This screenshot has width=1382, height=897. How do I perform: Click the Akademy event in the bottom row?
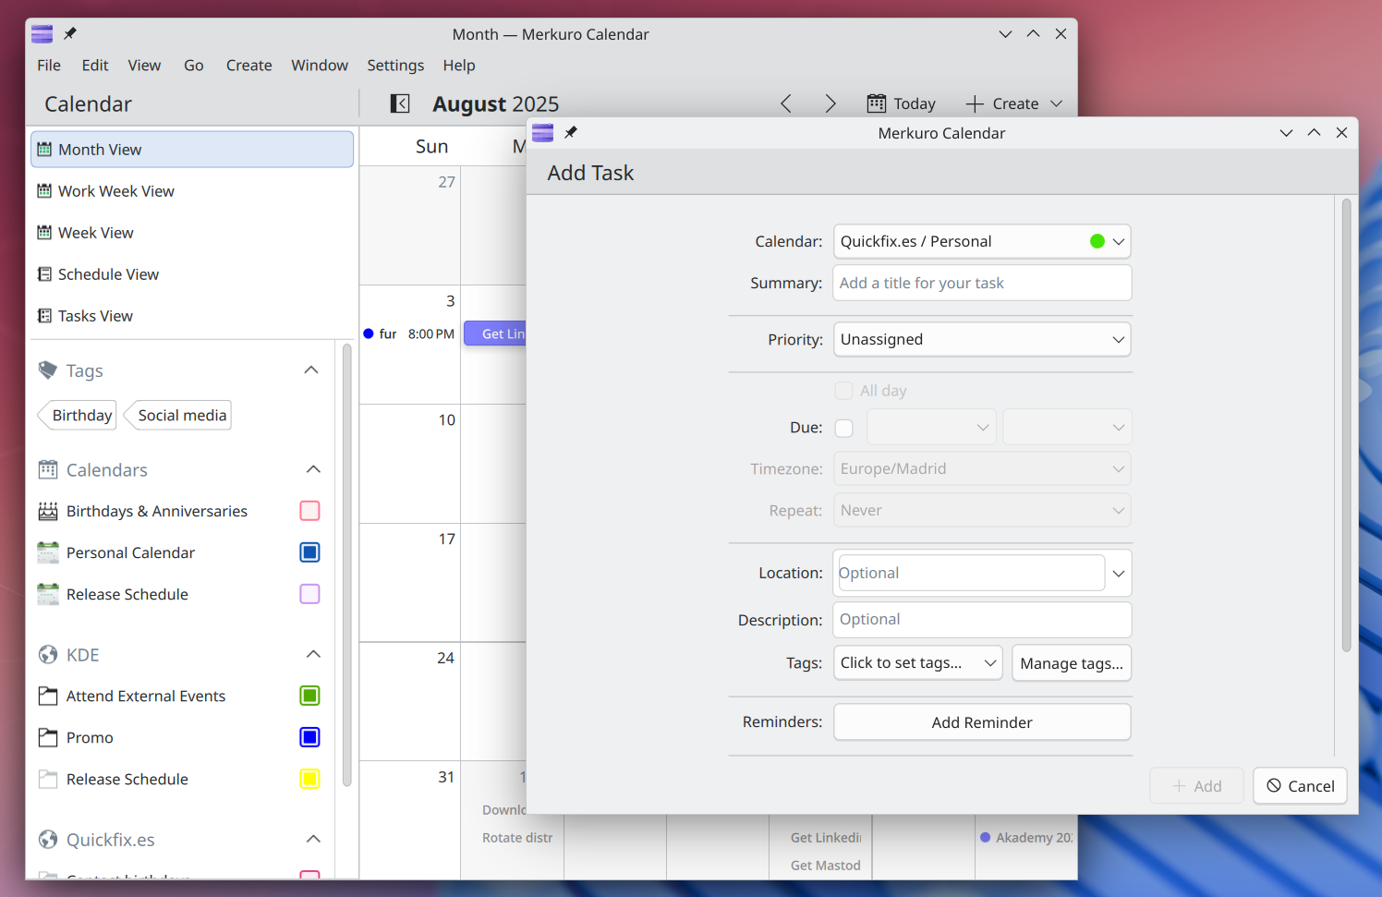pyautogui.click(x=1026, y=838)
